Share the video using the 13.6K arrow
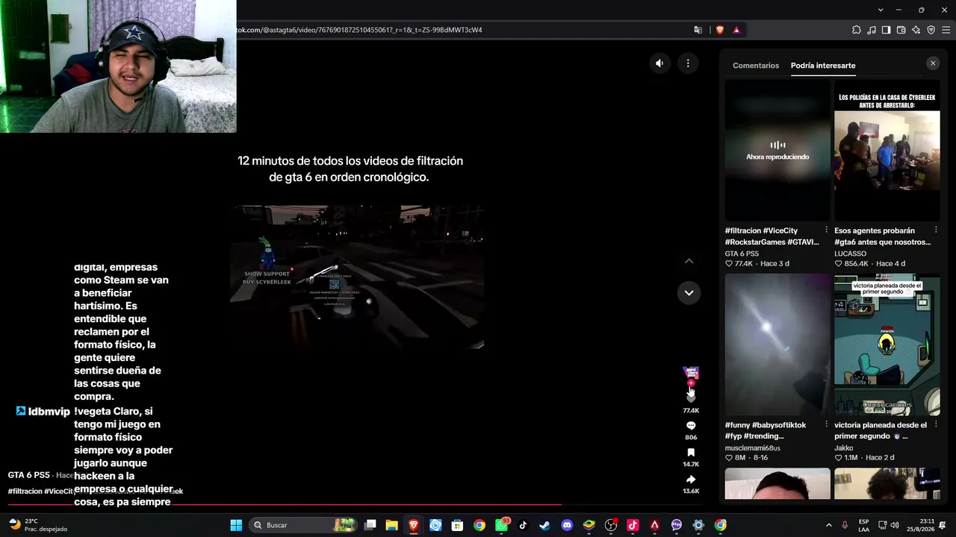This screenshot has height=537, width=956. pyautogui.click(x=691, y=480)
